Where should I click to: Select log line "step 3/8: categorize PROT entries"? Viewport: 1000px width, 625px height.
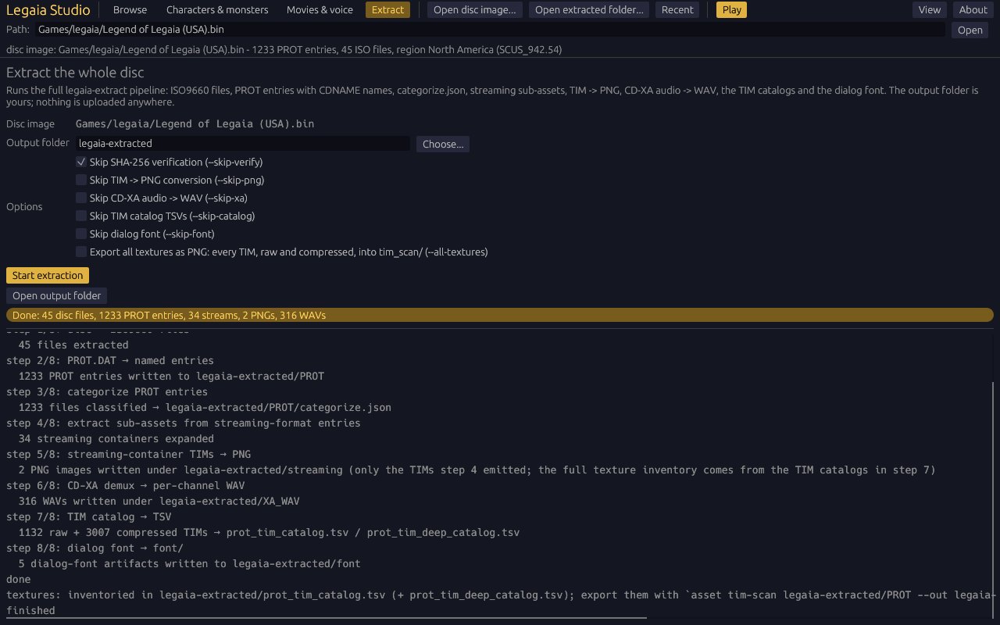tap(107, 392)
